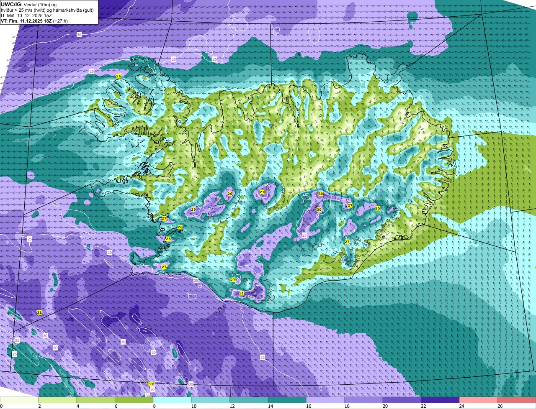Click the legend scale number 2
Screen dimensions: 536x409
tap(39, 406)
